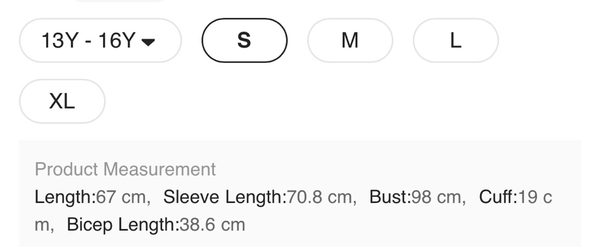Select the XL size option
The height and width of the screenshot is (247, 600).
coord(62,101)
